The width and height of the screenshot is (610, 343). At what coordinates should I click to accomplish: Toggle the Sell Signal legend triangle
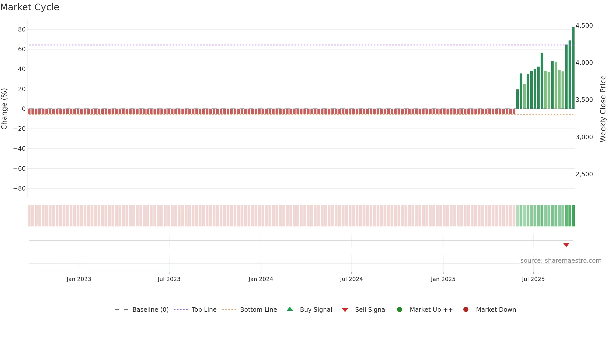click(x=345, y=310)
